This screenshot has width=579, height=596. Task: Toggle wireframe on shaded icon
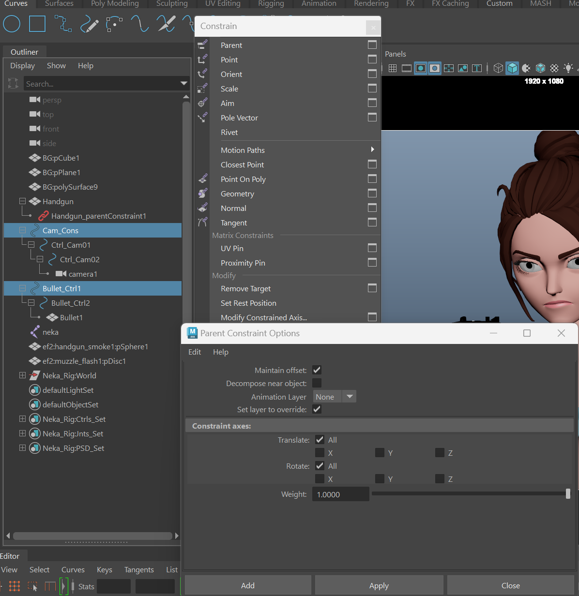[x=540, y=68]
